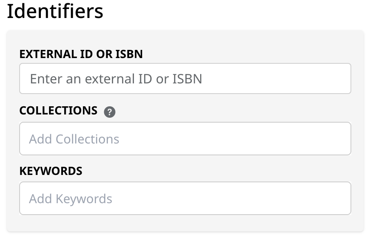Click the EXTERNAL ID OR ISBN label
This screenshot has height=242, width=375.
click(x=81, y=54)
